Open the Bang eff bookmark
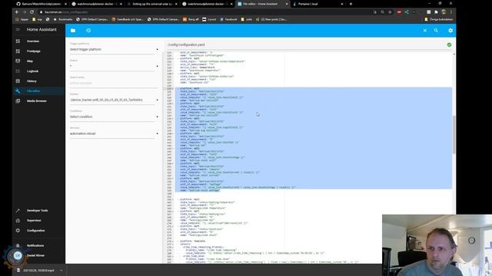The image size is (492, 276). click(191, 19)
